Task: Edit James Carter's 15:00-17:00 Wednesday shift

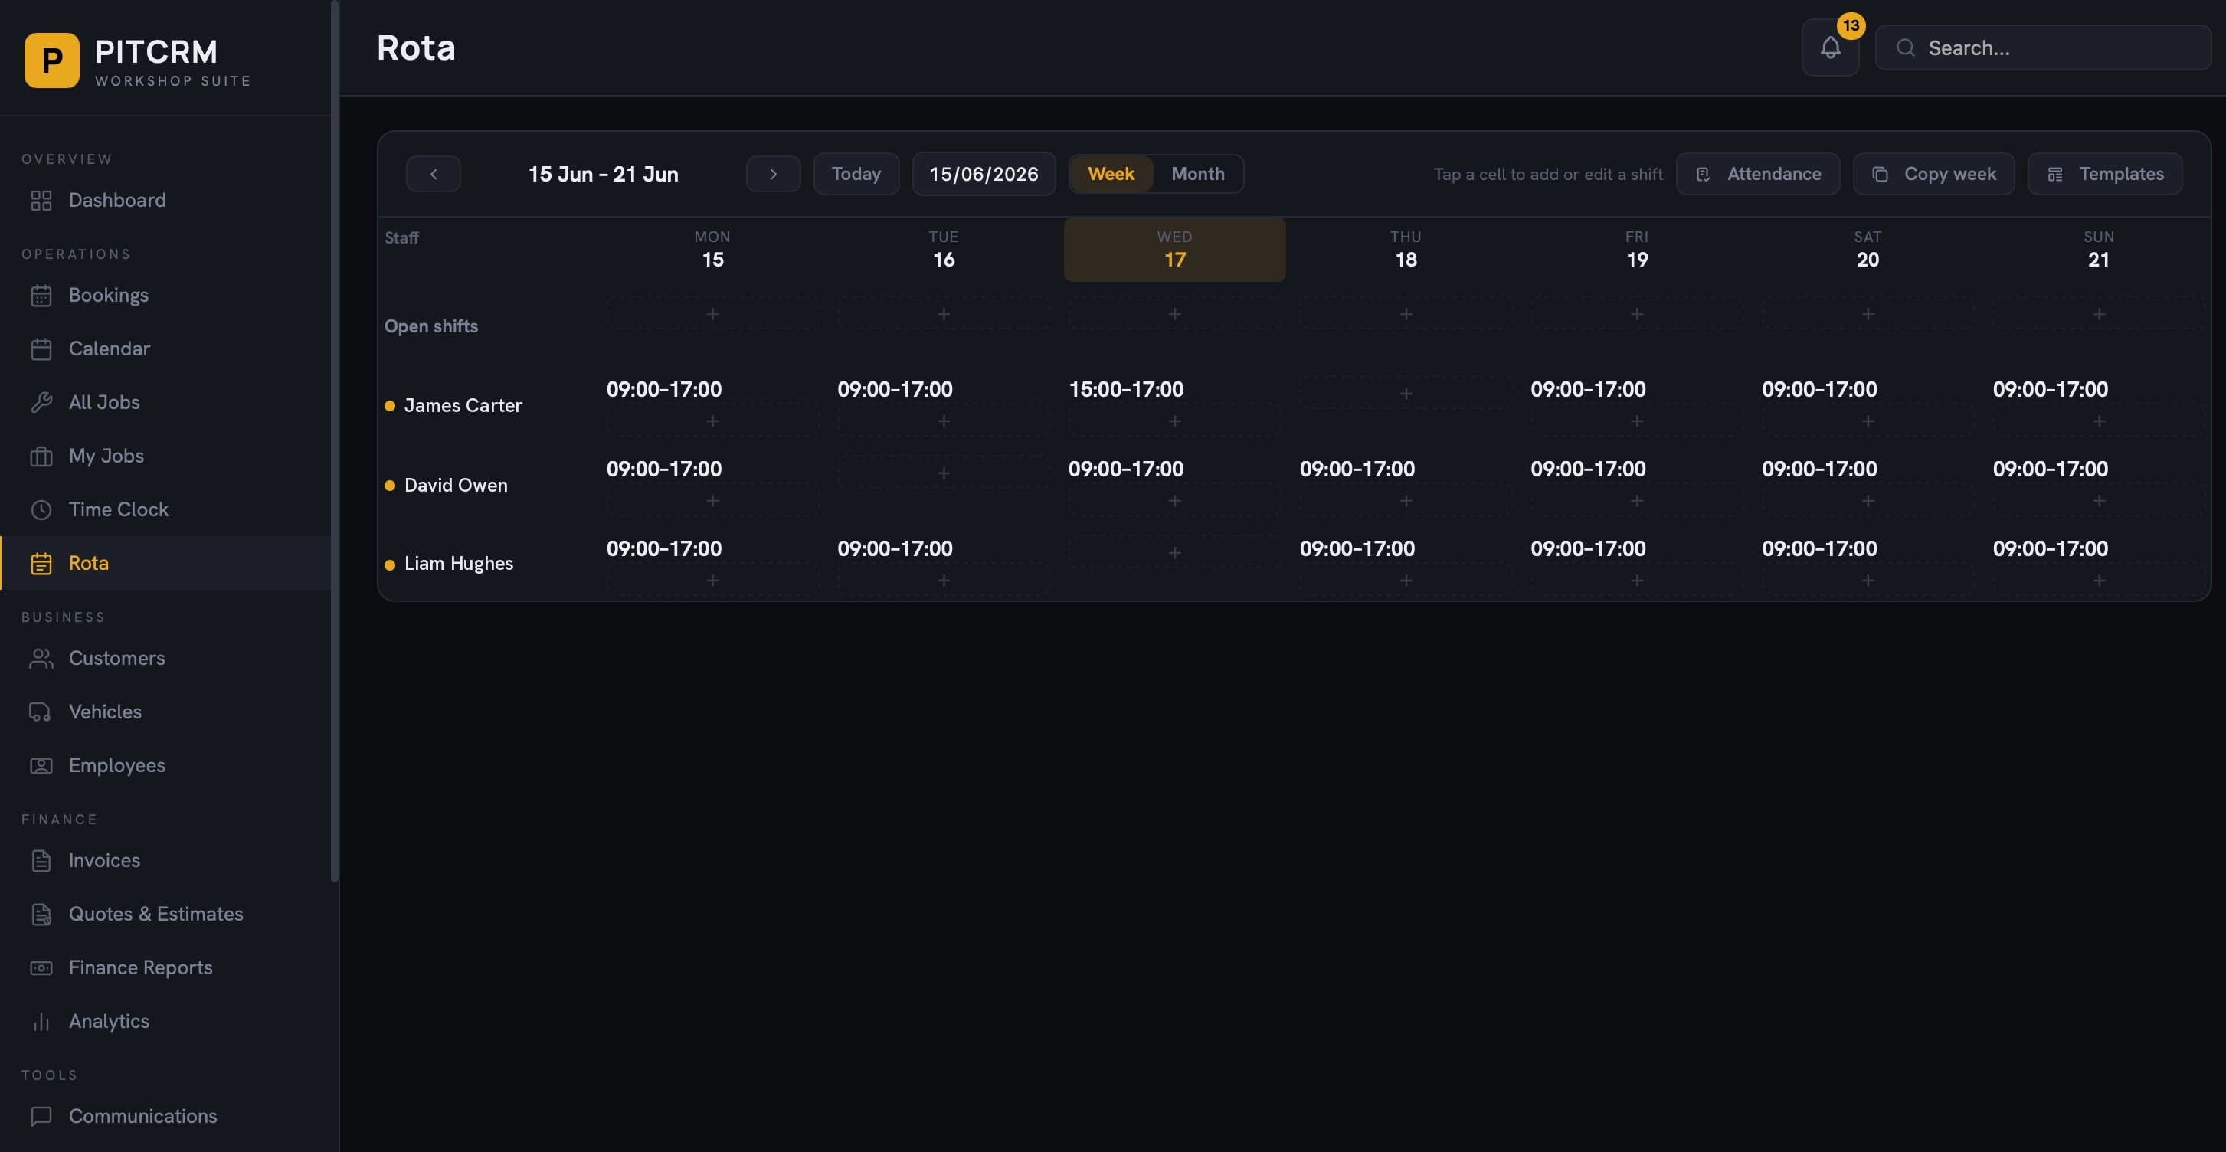Action: pyautogui.click(x=1126, y=390)
